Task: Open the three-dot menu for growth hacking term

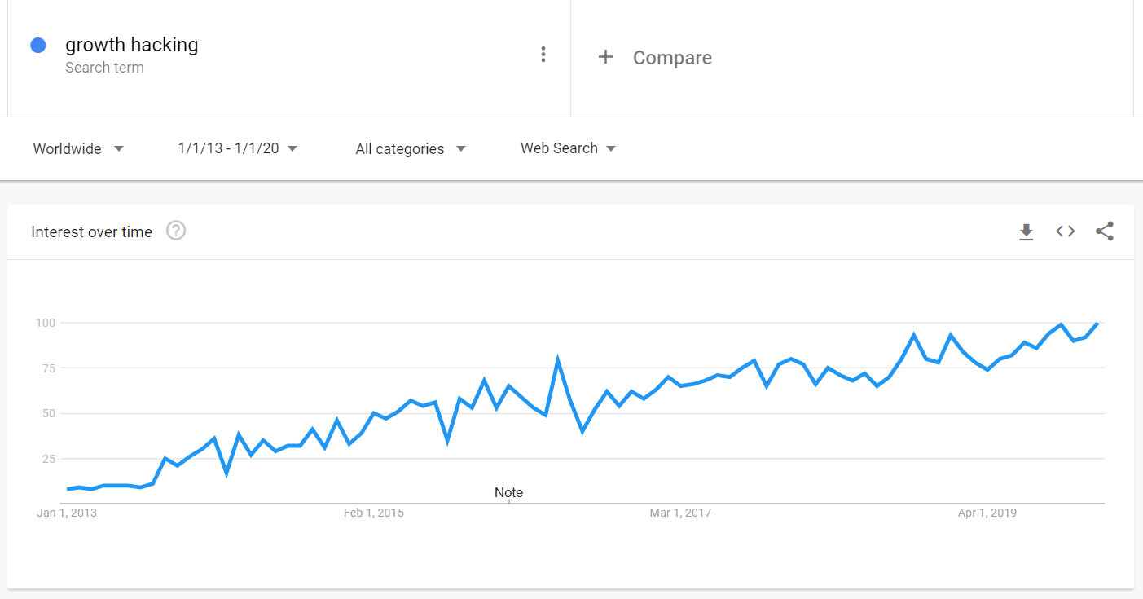Action: pyautogui.click(x=543, y=55)
